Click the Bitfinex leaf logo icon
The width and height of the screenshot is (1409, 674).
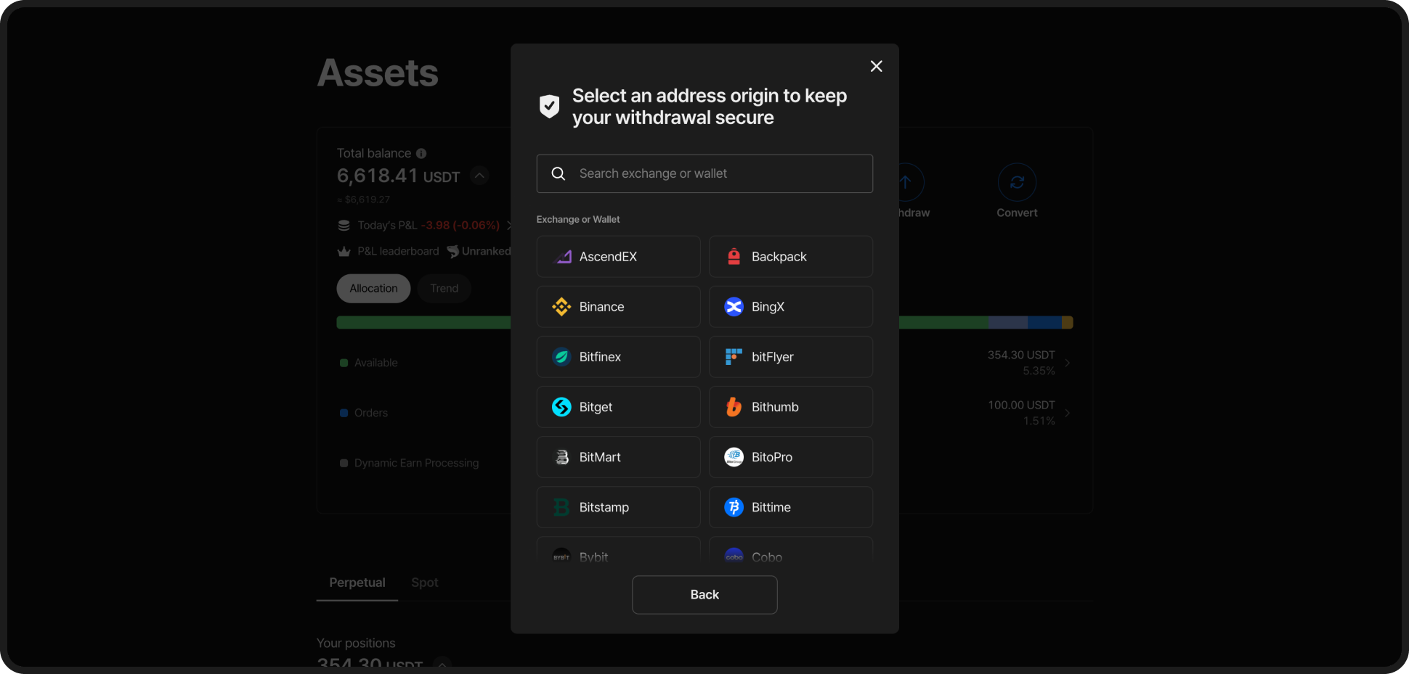(561, 357)
